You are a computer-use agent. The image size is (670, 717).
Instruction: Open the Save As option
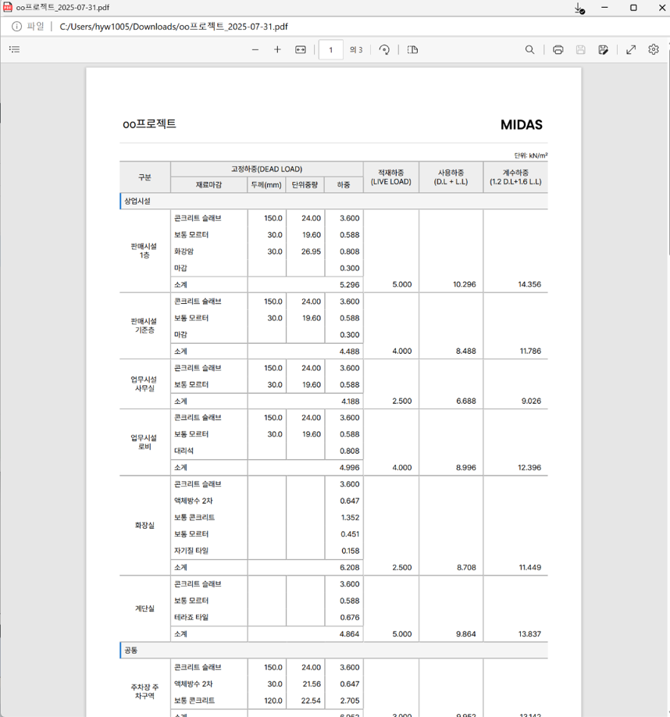tap(603, 49)
